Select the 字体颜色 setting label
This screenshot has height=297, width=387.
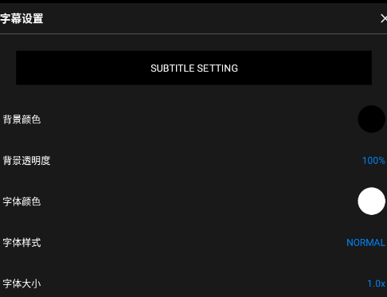21,201
